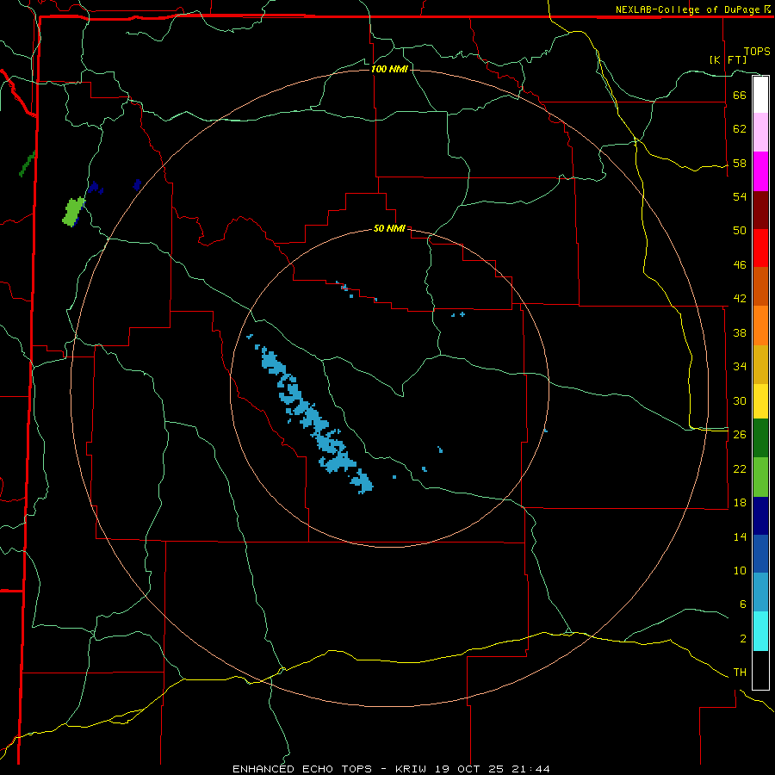Select the '42' legend label
This screenshot has width=775, height=775.
tap(740, 299)
